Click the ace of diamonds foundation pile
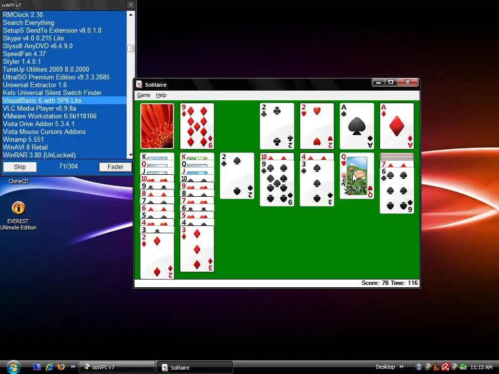 [397, 126]
